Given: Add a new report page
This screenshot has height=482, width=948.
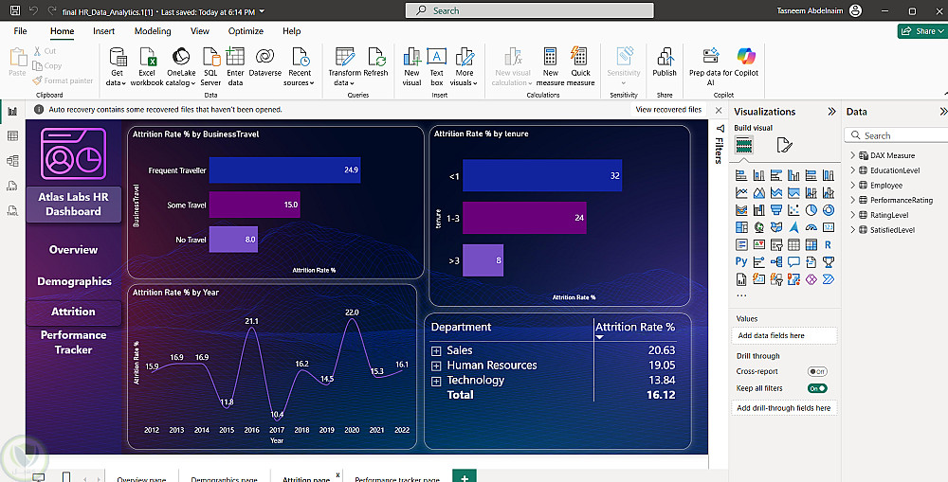Looking at the screenshot, I should coord(465,476).
